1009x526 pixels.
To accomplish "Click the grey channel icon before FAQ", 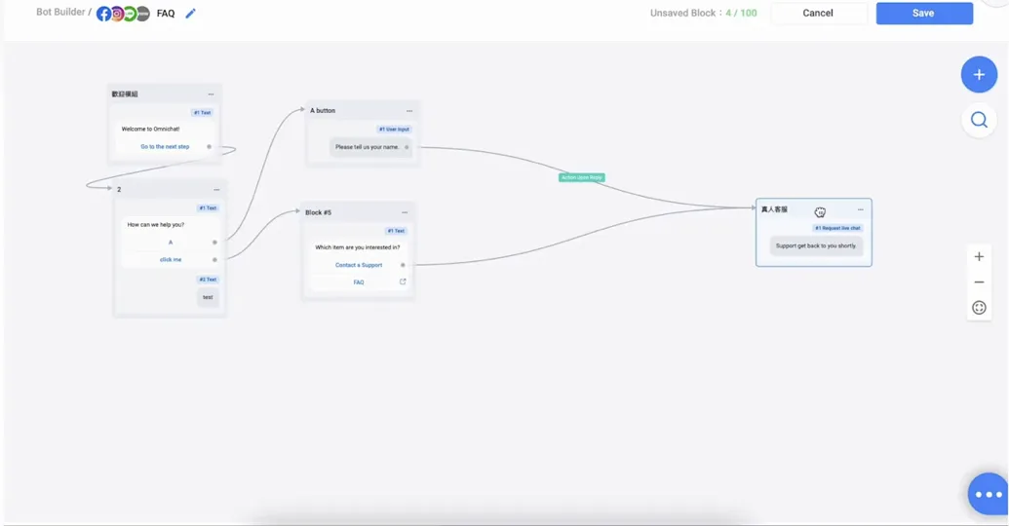I will pyautogui.click(x=143, y=14).
